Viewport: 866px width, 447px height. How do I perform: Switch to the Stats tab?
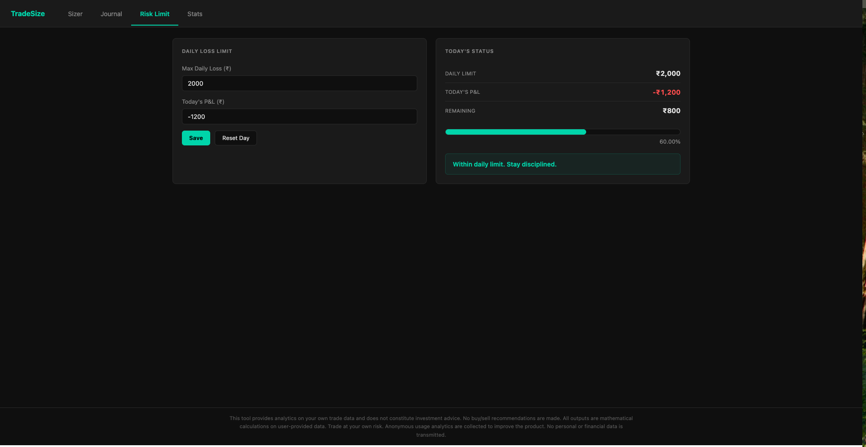pyautogui.click(x=194, y=14)
